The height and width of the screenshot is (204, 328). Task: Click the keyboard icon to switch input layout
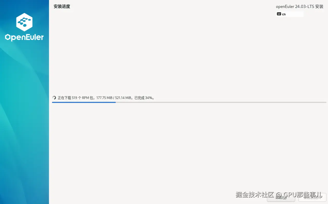(x=279, y=14)
